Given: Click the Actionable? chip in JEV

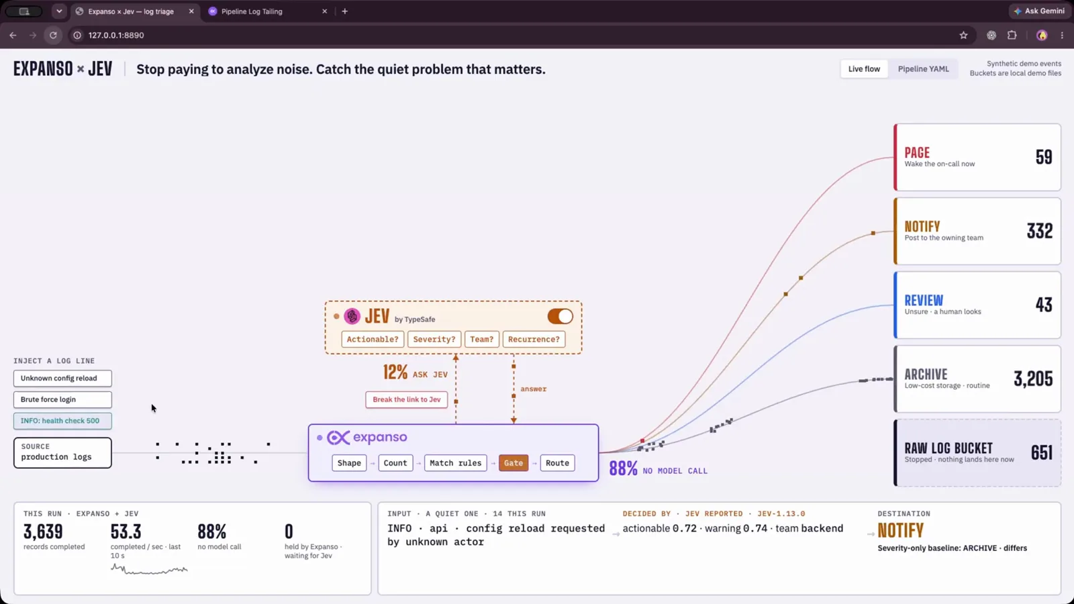Looking at the screenshot, I should (373, 340).
